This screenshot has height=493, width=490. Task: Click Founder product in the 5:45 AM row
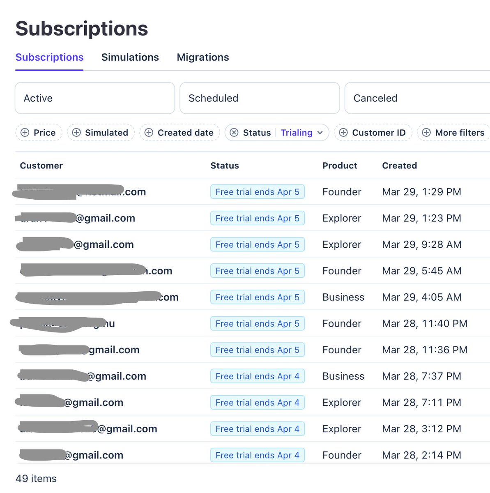click(x=342, y=271)
